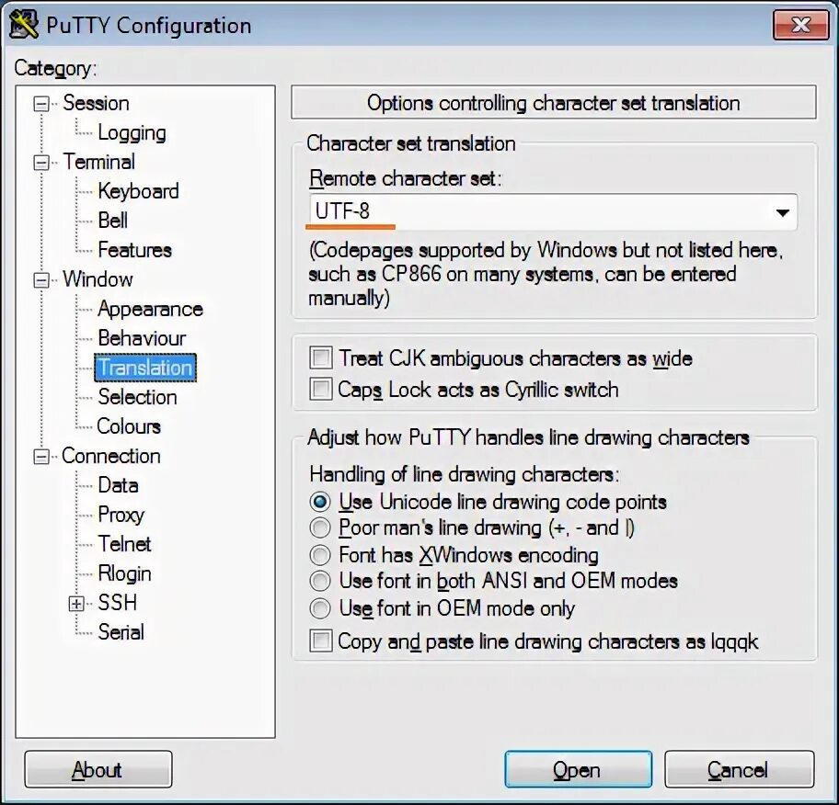
Task: Open the Rlogin category
Action: [125, 573]
